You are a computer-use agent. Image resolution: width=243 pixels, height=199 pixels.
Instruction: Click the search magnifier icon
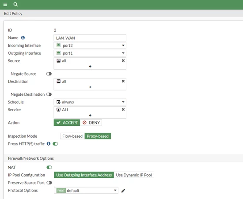pyautogui.click(x=15, y=4)
